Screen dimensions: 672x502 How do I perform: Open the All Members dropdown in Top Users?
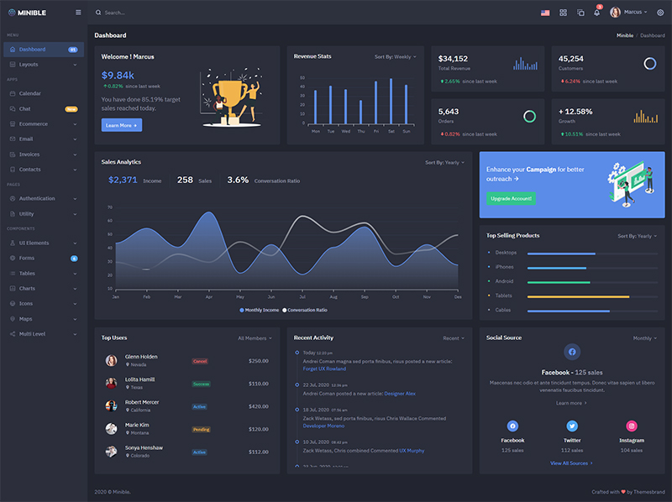pyautogui.click(x=255, y=338)
